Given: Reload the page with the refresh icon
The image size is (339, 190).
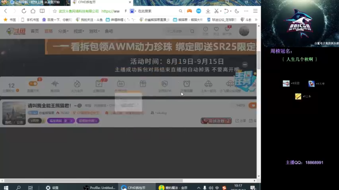Looking at the screenshot, I should [x=24, y=11].
